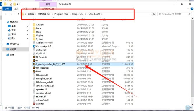This screenshot has height=111, width=194.
Task: Switch to details view icon in status bar
Action: pos(188,107)
